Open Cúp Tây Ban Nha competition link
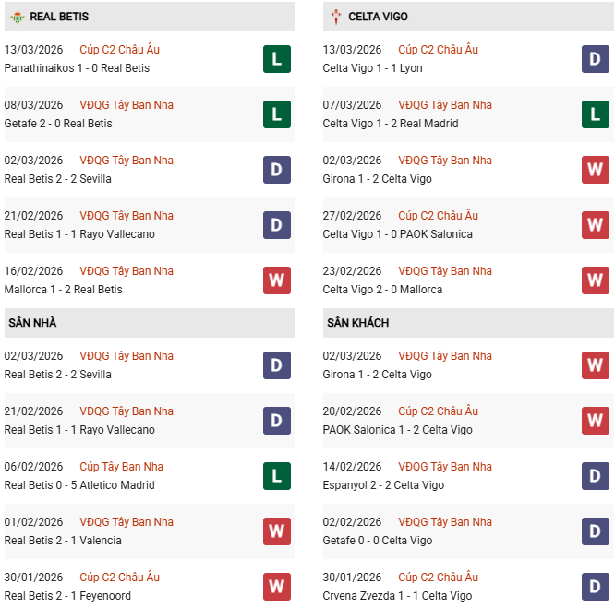This screenshot has width=615, height=608. pyautogui.click(x=121, y=467)
